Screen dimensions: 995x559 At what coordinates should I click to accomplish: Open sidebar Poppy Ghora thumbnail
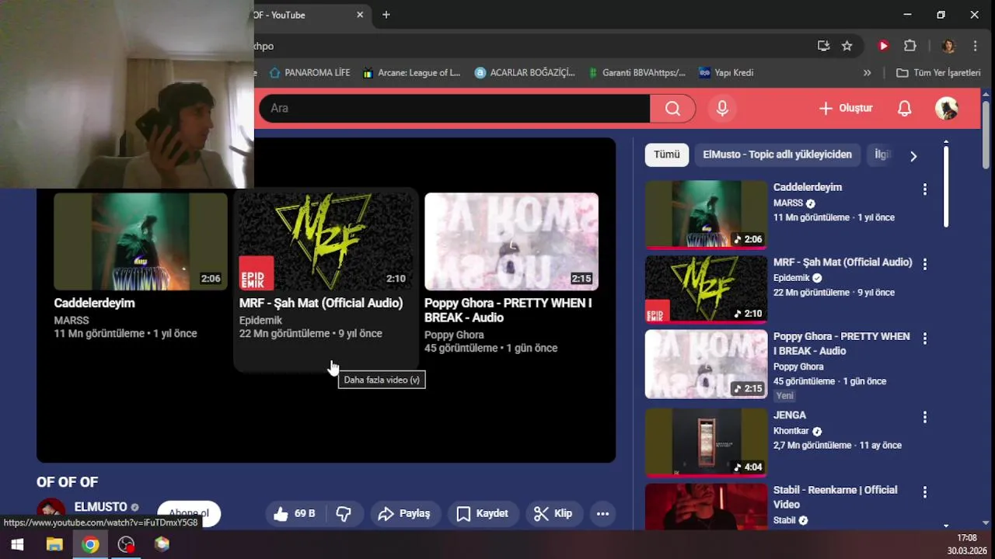[706, 364]
